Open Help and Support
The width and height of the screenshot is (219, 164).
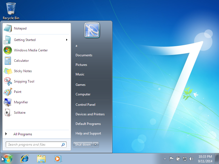88,133
